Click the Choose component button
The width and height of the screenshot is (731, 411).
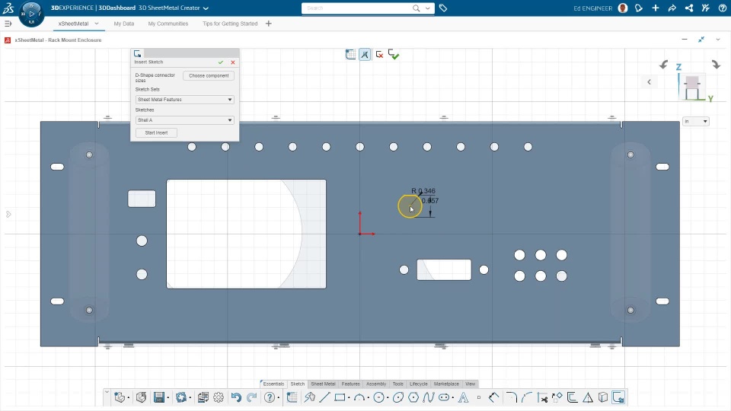coord(209,75)
